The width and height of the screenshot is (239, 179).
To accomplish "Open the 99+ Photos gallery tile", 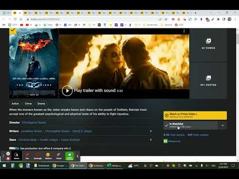I will tap(208, 81).
